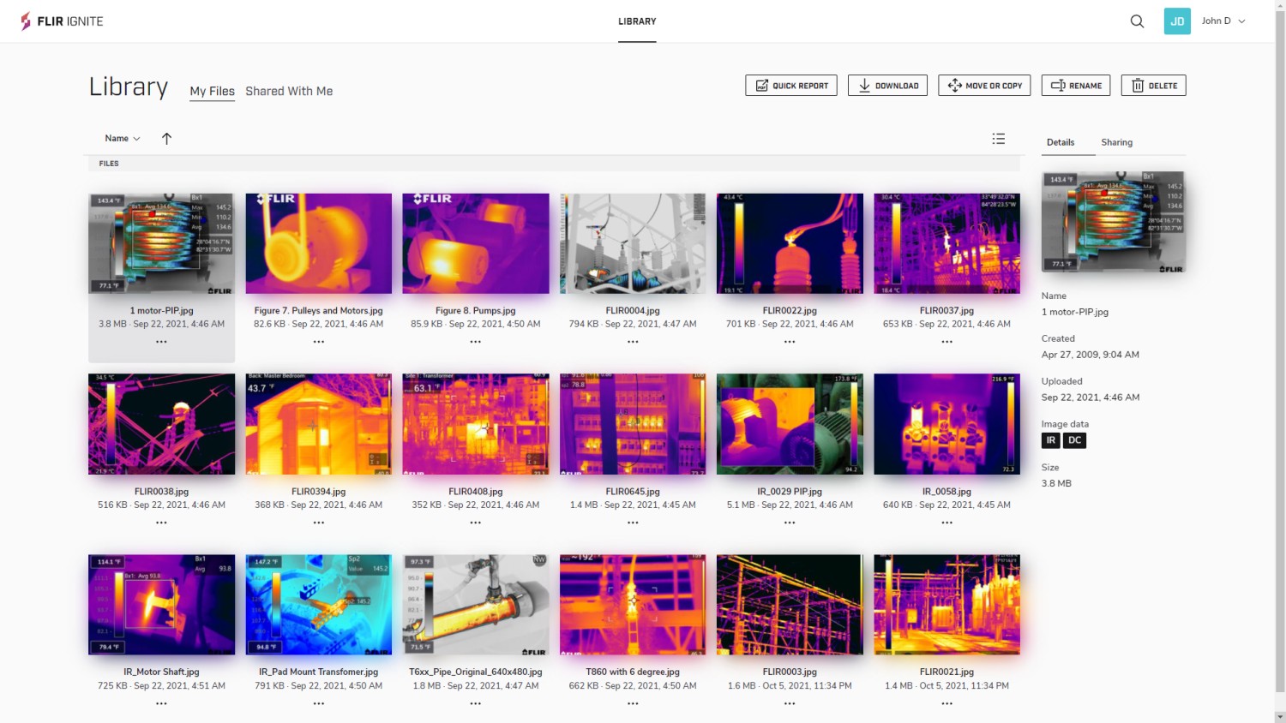Open more options for FLIR0037.jpg
Viewport: 1286px width, 723px height.
coord(946,342)
